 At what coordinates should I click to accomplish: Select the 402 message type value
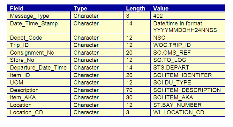click(188, 16)
